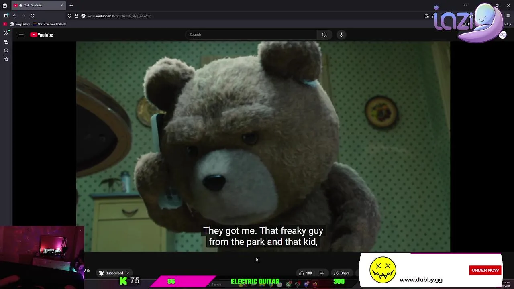Click the padlock site security icon
The image size is (514, 289).
[76, 16]
